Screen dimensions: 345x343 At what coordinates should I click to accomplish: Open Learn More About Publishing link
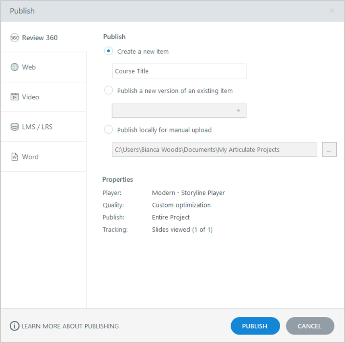[x=70, y=326]
